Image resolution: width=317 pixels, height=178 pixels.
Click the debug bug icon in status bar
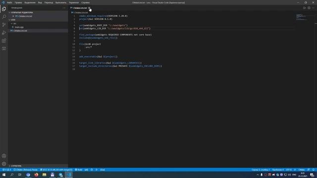(92, 170)
